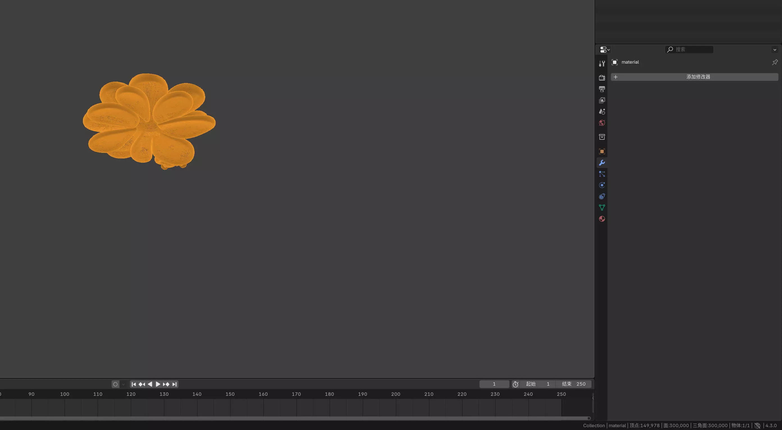Open the properties editor type dropdown
This screenshot has width=782, height=430.
click(605, 49)
